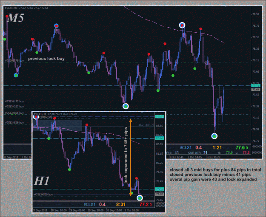This screenshot has width=266, height=217.
Task: Click '3 Oct 14:05' on the M5 time axis
Action: pos(195,157)
